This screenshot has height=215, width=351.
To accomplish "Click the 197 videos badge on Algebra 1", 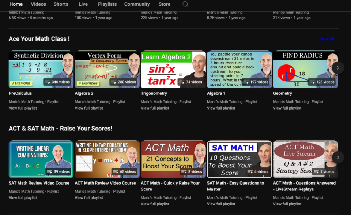I will click(256, 82).
